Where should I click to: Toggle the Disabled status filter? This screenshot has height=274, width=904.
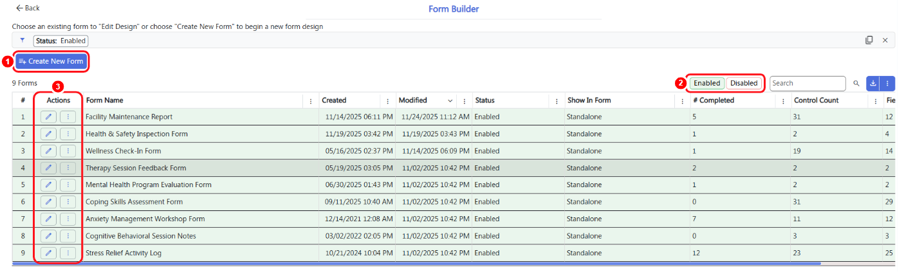(744, 83)
